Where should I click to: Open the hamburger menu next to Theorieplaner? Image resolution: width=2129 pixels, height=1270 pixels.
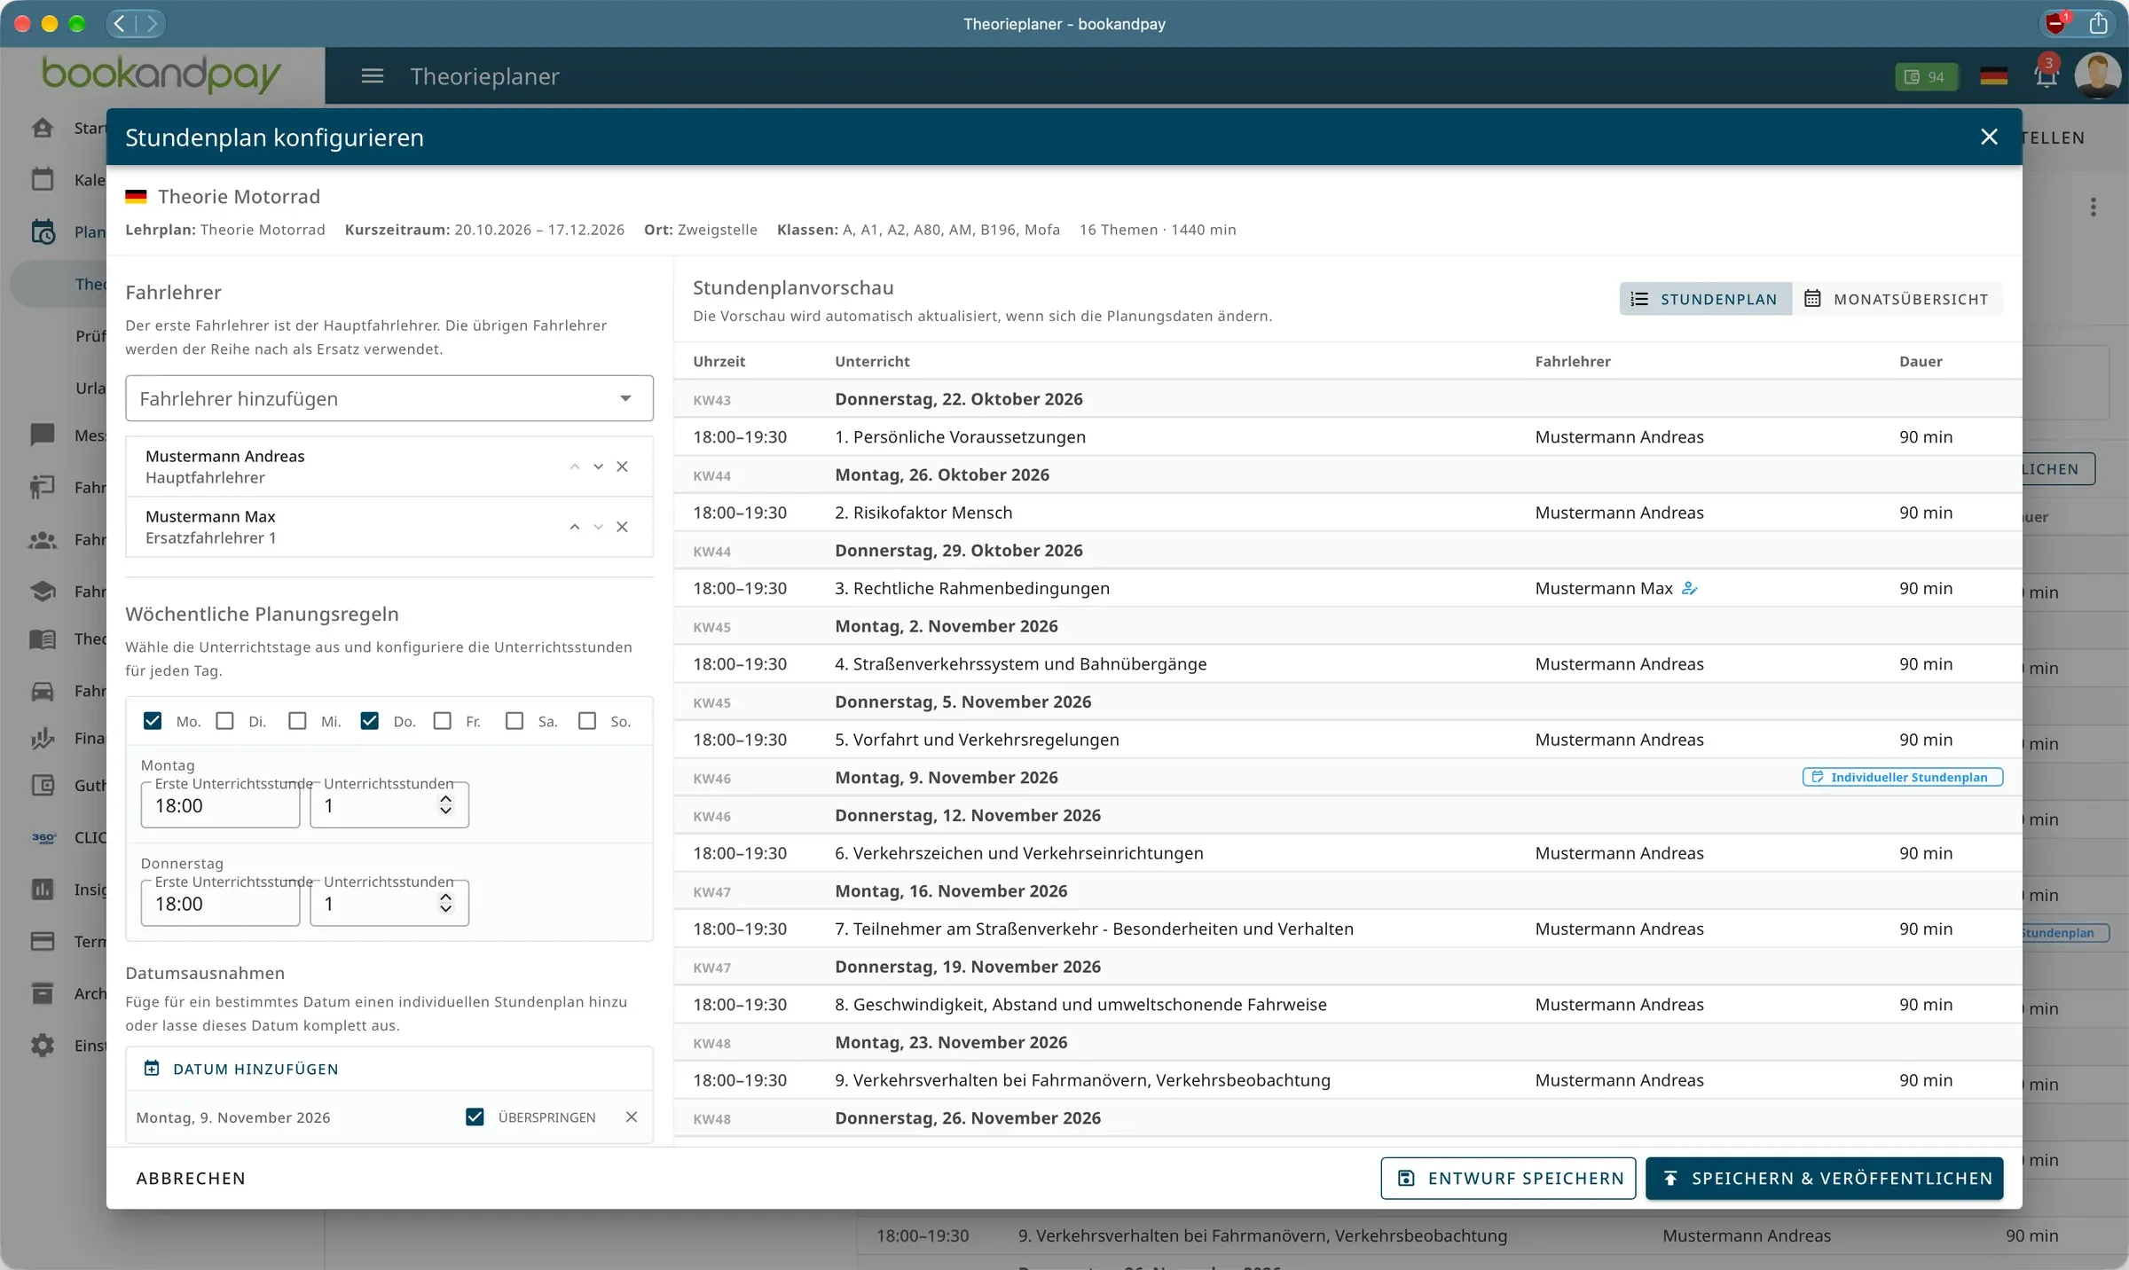(x=373, y=76)
